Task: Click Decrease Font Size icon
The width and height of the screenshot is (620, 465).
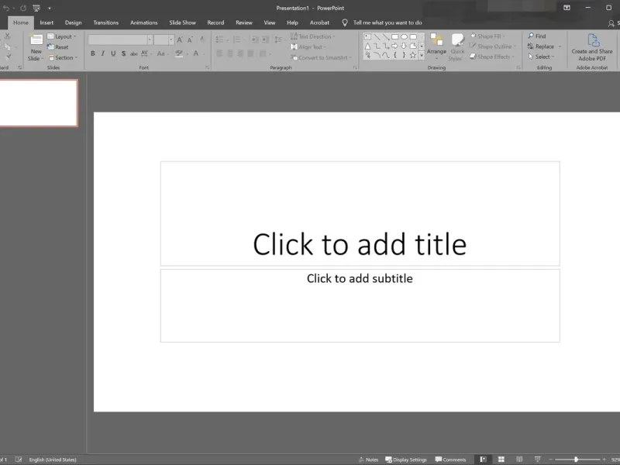Action: click(190, 40)
